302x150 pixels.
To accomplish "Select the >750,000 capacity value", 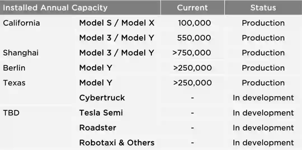I will [x=192, y=53].
